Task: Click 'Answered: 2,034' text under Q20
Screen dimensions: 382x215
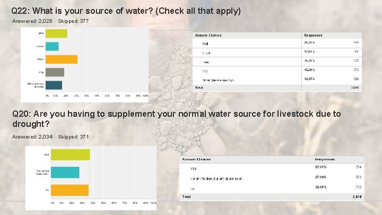Action: [x=32, y=137]
